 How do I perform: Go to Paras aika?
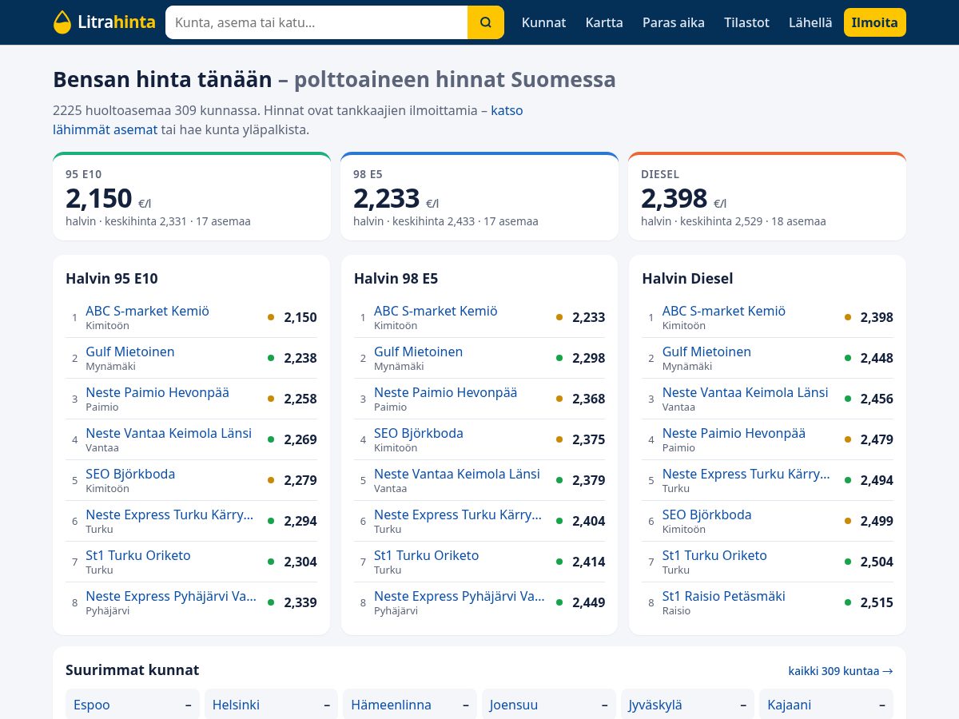tap(674, 22)
